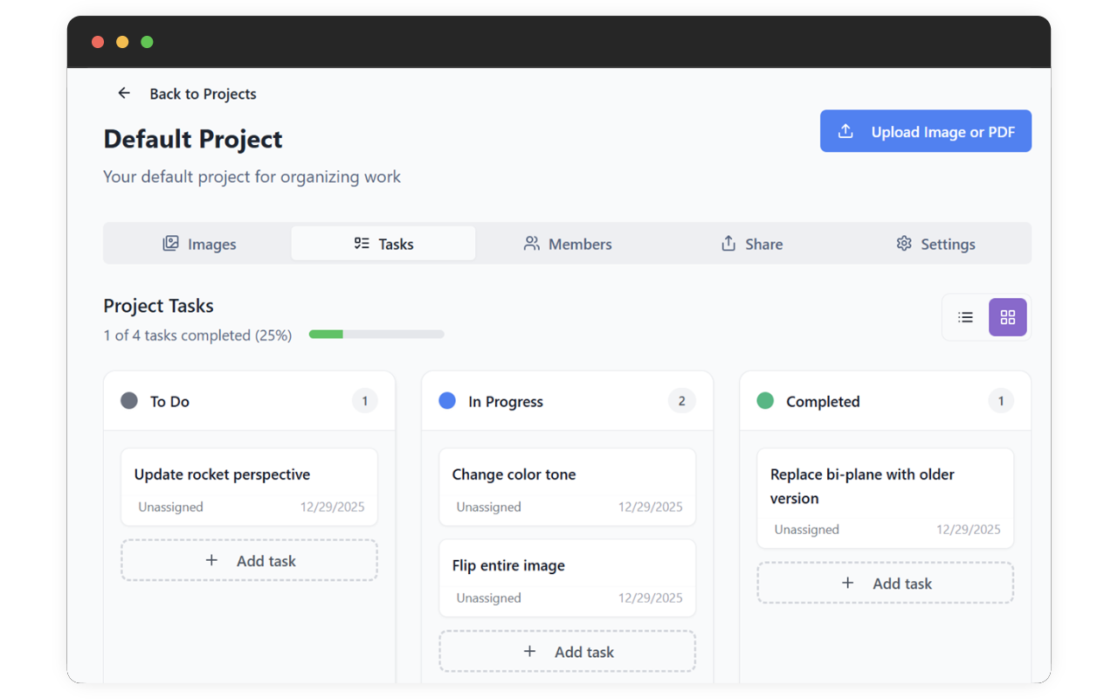
Task: Open Change color tone task card
Action: (567, 488)
